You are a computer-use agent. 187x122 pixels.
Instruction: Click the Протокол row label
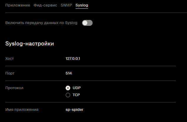[14, 88]
